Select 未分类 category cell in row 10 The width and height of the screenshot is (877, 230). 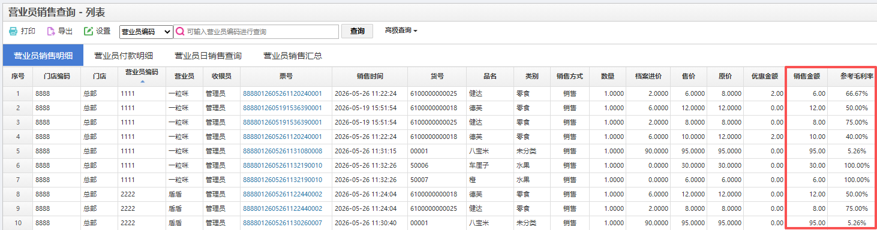[x=531, y=223]
